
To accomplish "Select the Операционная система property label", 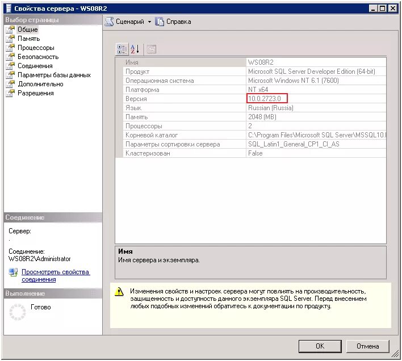I will tap(160, 81).
